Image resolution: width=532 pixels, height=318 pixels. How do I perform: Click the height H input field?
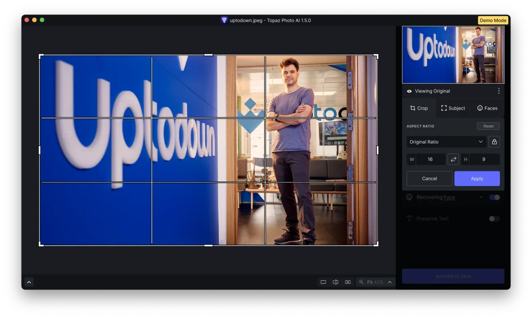[484, 159]
